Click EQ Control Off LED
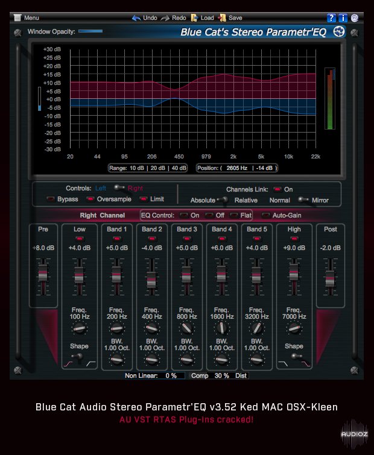374x455 pixels. 209,215
